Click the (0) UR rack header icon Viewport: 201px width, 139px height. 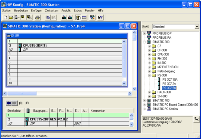coord(9,36)
